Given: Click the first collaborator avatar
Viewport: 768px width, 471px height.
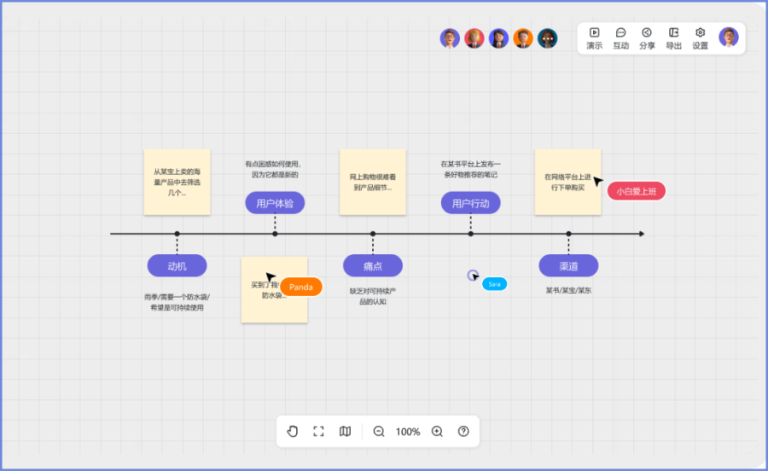Looking at the screenshot, I should coord(450,38).
